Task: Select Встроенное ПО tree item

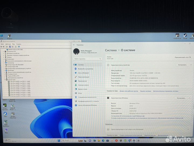Action: pos(10,51)
